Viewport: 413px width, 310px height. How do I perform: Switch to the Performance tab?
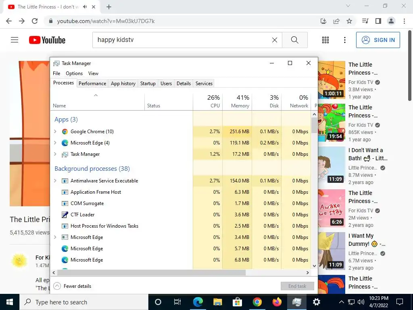point(92,83)
